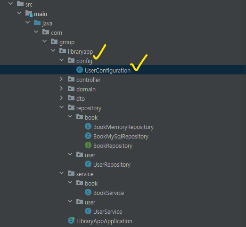The height and width of the screenshot is (227, 246).
Task: Select the service package label
Action: pos(85,174)
